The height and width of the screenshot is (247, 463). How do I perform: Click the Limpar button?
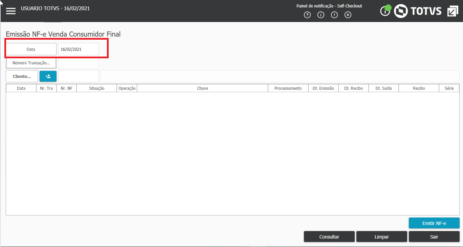pos(382,237)
